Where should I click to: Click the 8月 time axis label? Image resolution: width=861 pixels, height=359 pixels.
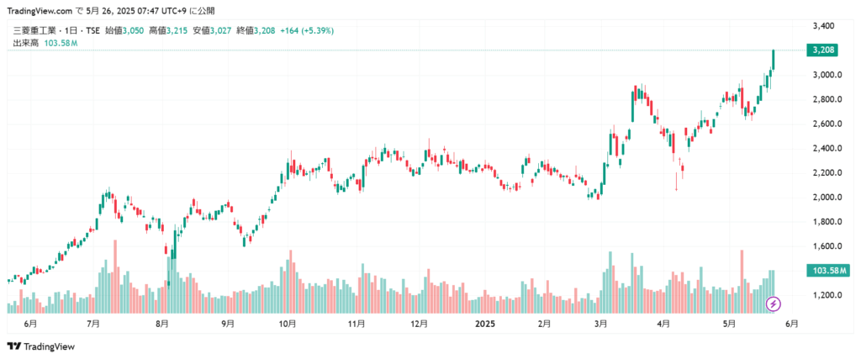[x=161, y=324]
